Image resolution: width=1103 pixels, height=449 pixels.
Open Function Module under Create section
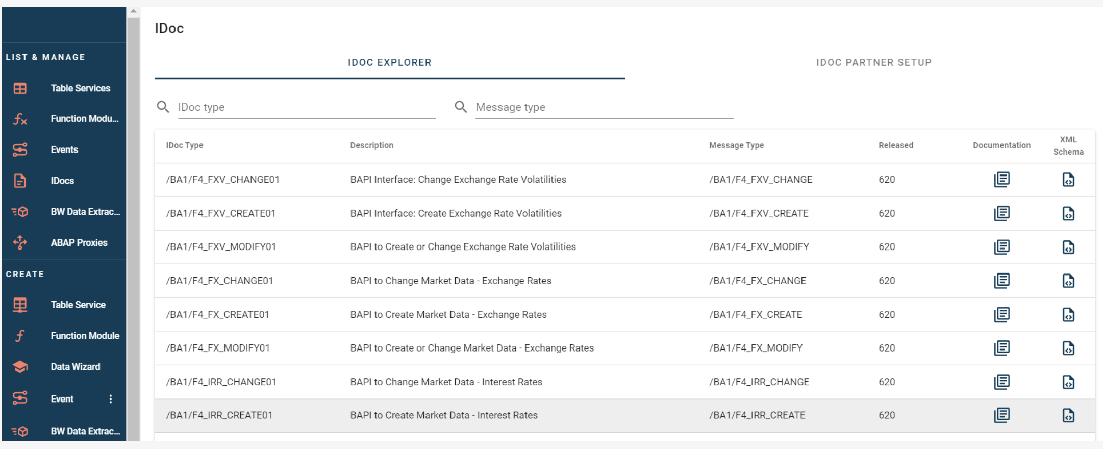pos(85,336)
